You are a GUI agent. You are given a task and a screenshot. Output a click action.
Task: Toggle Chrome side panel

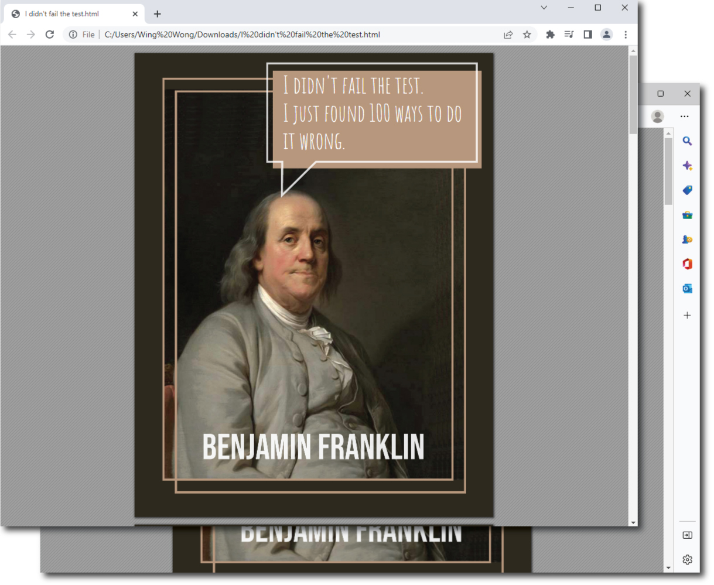pyautogui.click(x=587, y=35)
